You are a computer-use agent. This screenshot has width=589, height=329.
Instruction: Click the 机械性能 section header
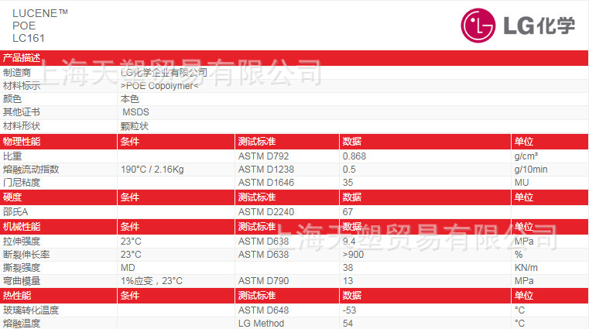[x=22, y=227]
